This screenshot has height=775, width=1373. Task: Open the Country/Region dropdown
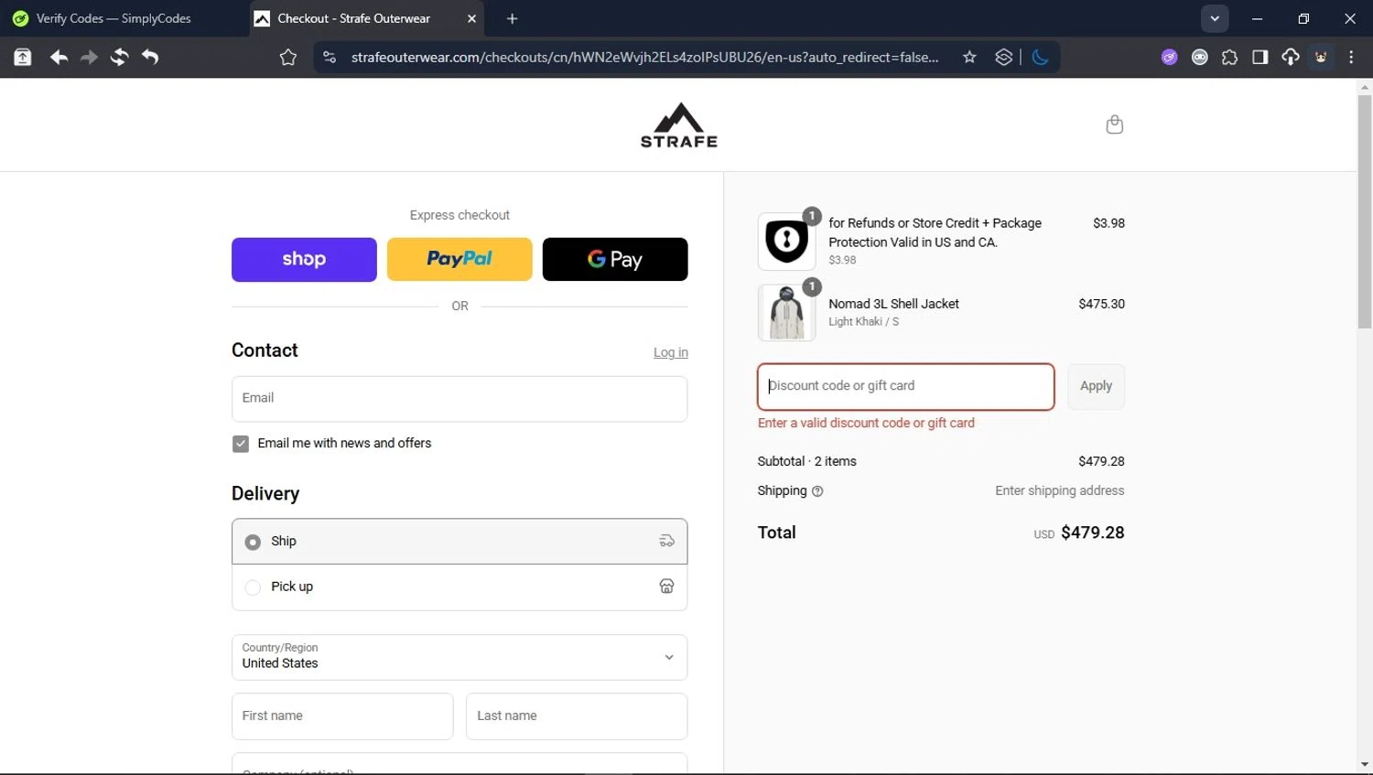point(459,657)
